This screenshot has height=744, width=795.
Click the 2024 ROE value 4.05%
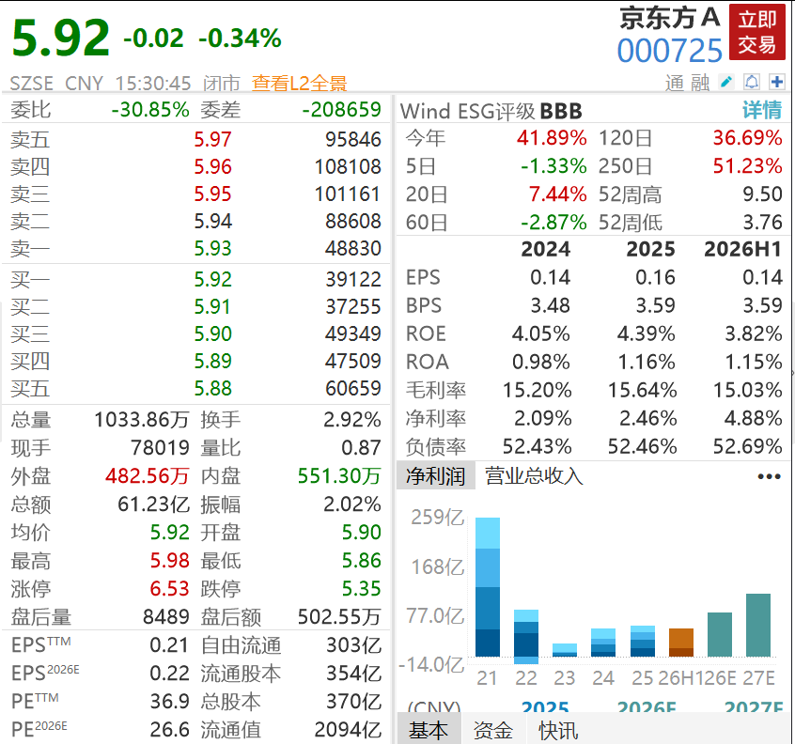(541, 334)
